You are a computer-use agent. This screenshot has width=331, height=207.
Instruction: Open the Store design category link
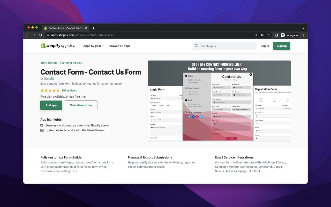coord(48,63)
